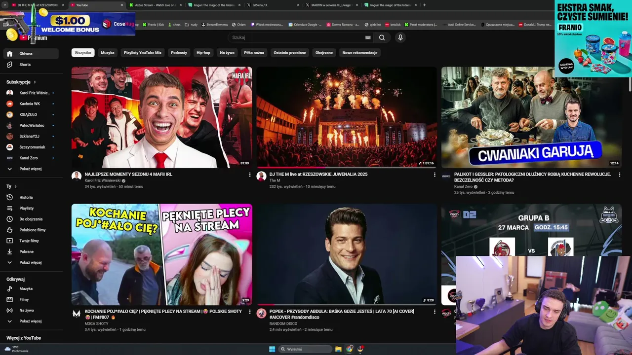This screenshot has width=632, height=355.
Task: Select Nowe rekomendacje filter chip
Action: pyautogui.click(x=360, y=53)
